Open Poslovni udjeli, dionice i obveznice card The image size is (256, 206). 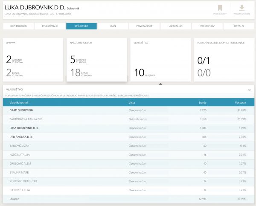click(x=224, y=60)
